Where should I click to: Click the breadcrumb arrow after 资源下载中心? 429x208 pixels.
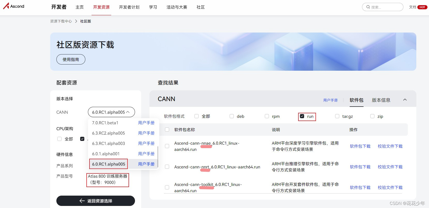[x=76, y=21]
